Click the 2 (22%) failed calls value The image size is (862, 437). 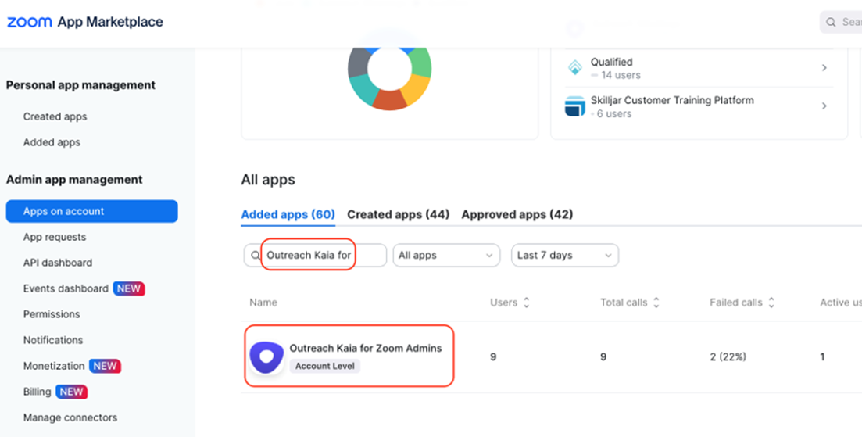(x=728, y=357)
